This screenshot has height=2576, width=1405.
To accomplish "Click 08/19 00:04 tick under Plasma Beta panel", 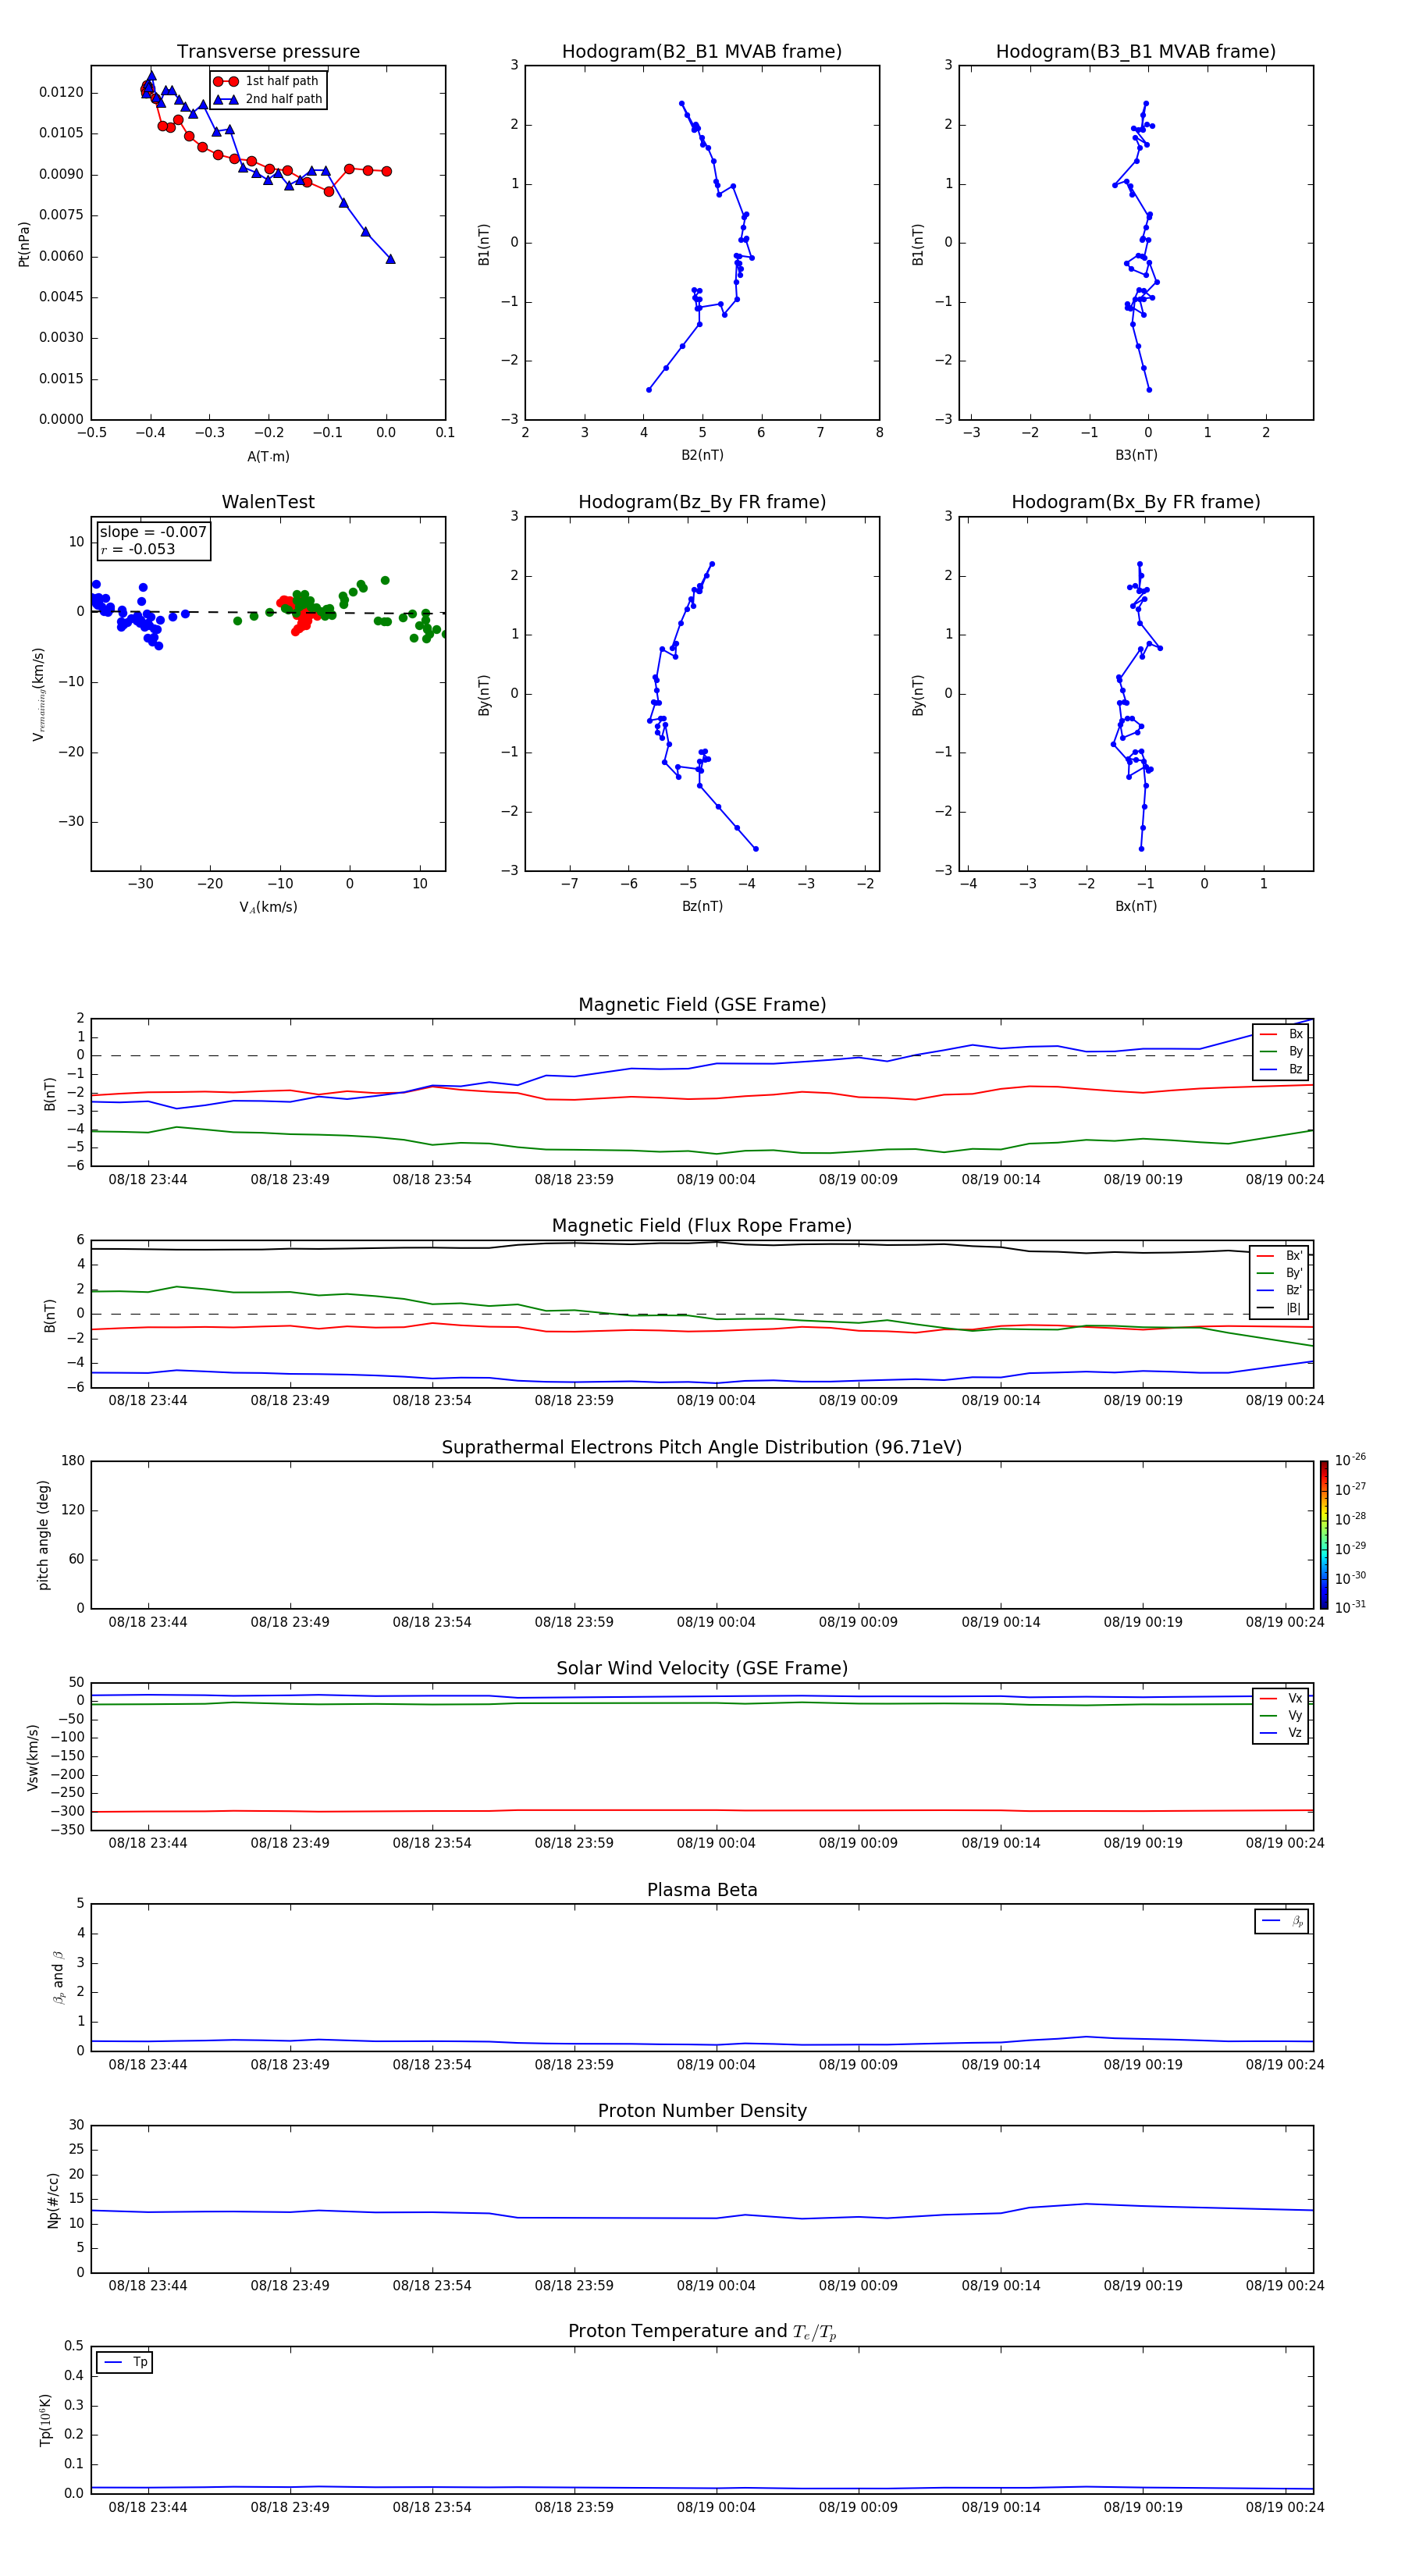I will (x=716, y=2064).
